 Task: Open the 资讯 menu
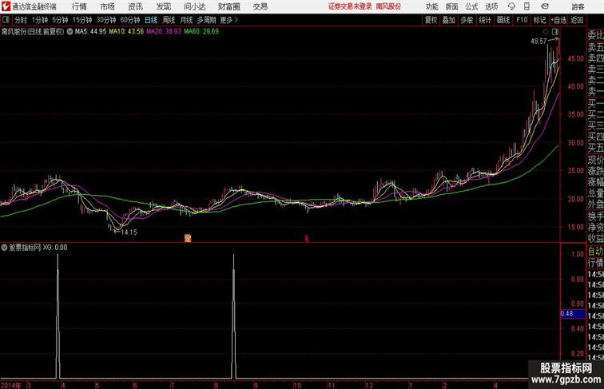(135, 6)
